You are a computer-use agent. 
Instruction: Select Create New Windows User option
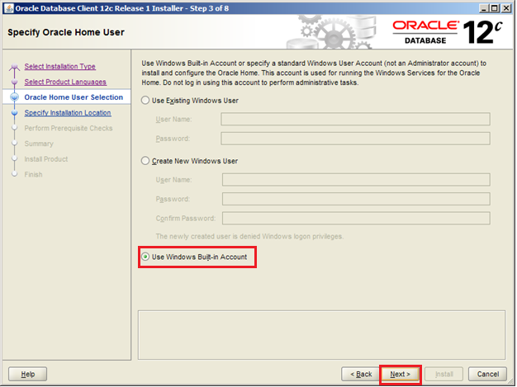[x=145, y=161]
